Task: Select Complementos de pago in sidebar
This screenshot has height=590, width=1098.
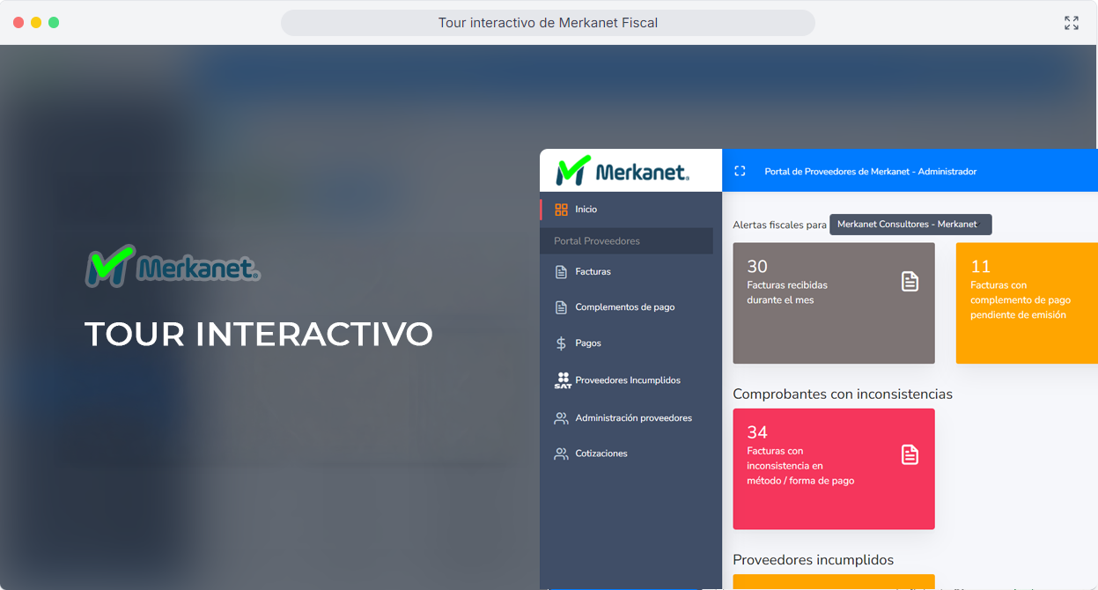Action: 624,307
